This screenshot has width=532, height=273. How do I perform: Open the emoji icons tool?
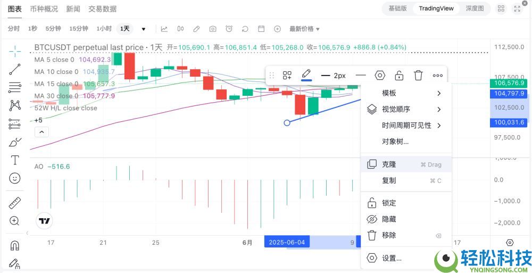(x=15, y=178)
